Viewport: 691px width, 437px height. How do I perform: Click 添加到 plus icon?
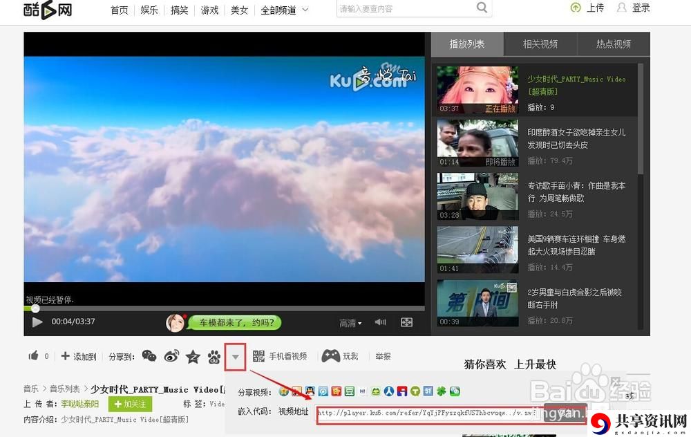coord(65,355)
